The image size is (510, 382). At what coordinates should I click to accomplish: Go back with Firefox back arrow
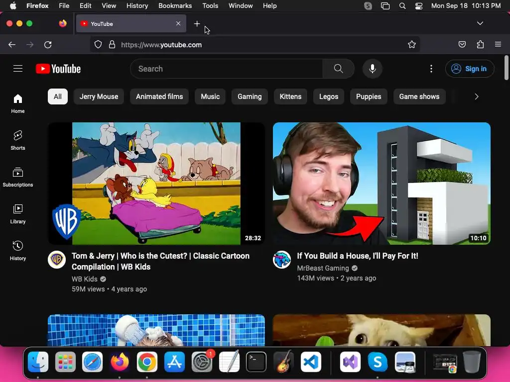pos(12,44)
